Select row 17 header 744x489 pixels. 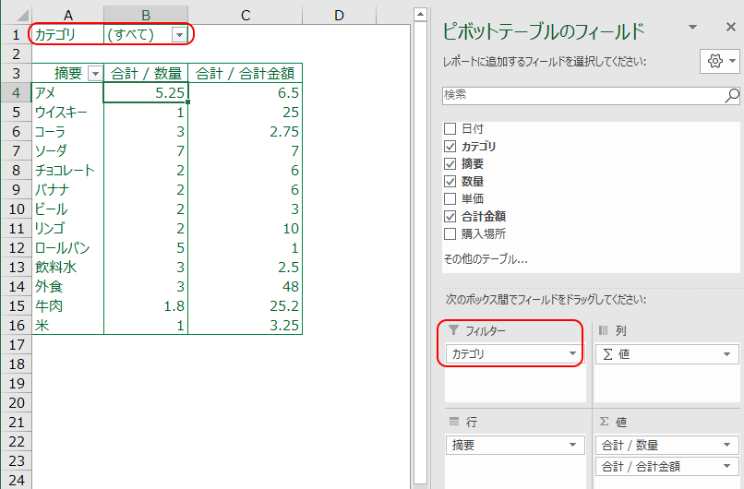17,344
